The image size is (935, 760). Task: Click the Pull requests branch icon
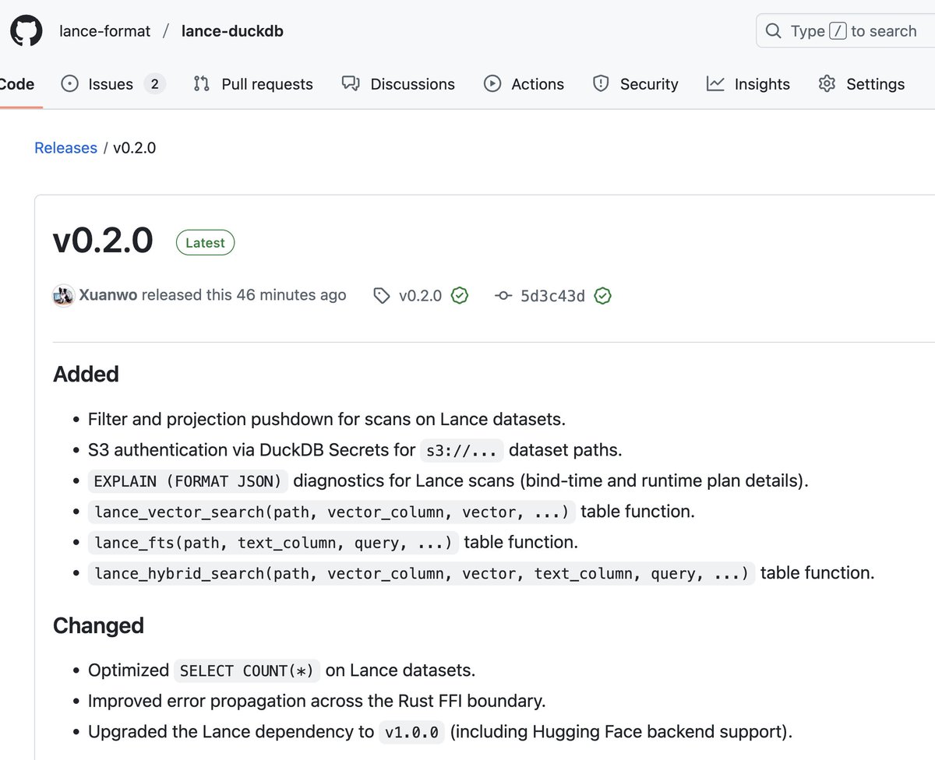(x=202, y=84)
